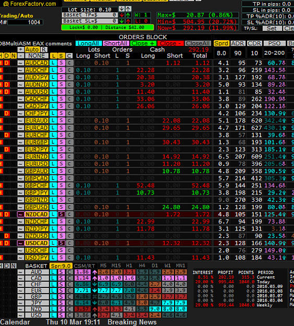Open the NONE selector
Image resolution: width=294 pixels, height=326 pixels.
pyautogui.click(x=36, y=56)
